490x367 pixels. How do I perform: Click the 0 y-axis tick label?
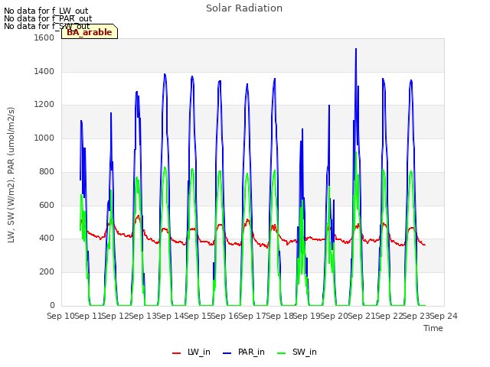point(52,305)
